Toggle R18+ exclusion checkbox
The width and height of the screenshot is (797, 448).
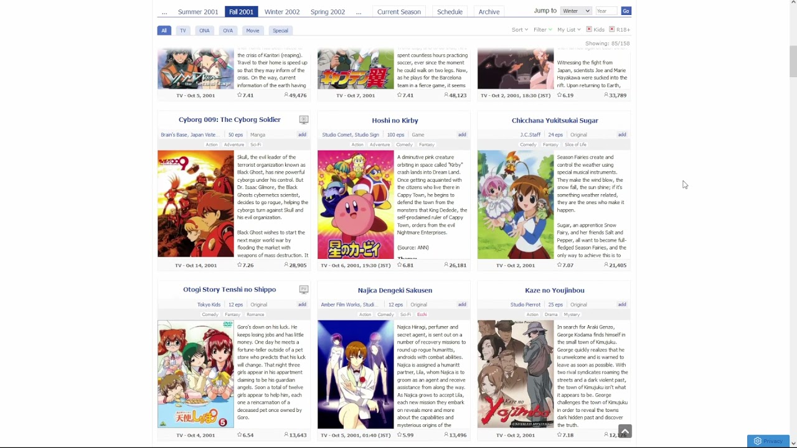click(612, 29)
